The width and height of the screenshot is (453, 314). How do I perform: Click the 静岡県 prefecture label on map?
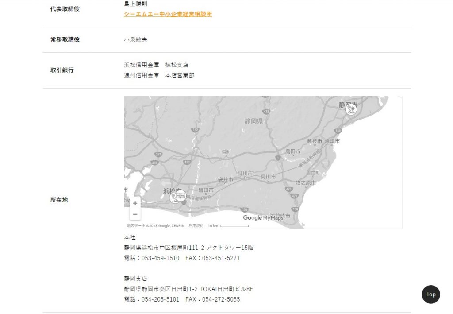(x=254, y=121)
